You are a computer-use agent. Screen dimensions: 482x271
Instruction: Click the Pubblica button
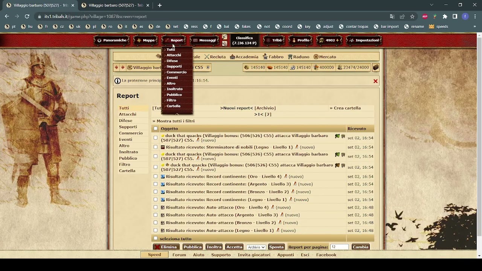[x=192, y=247]
